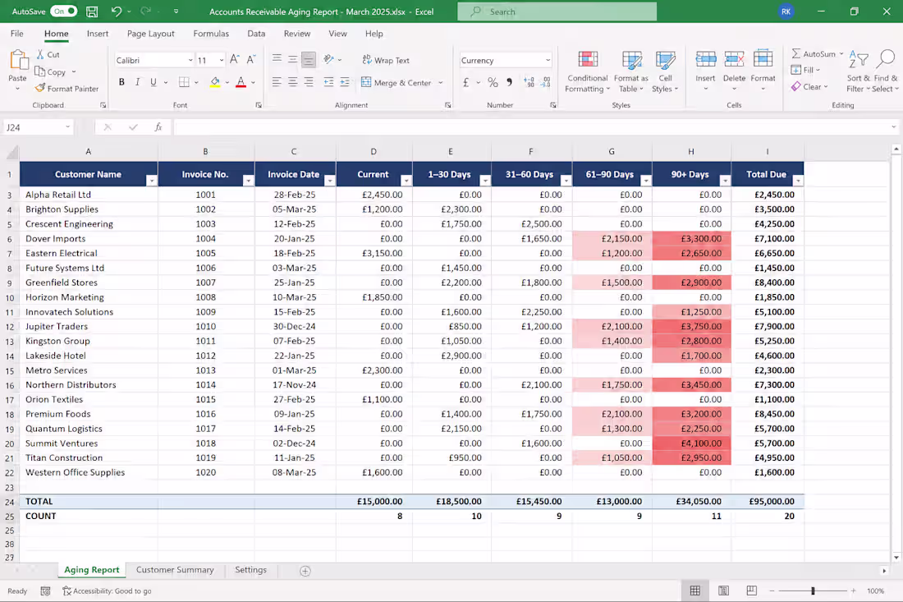Switch to Page Break Preview icon
This screenshot has width=903, height=602.
click(x=751, y=591)
